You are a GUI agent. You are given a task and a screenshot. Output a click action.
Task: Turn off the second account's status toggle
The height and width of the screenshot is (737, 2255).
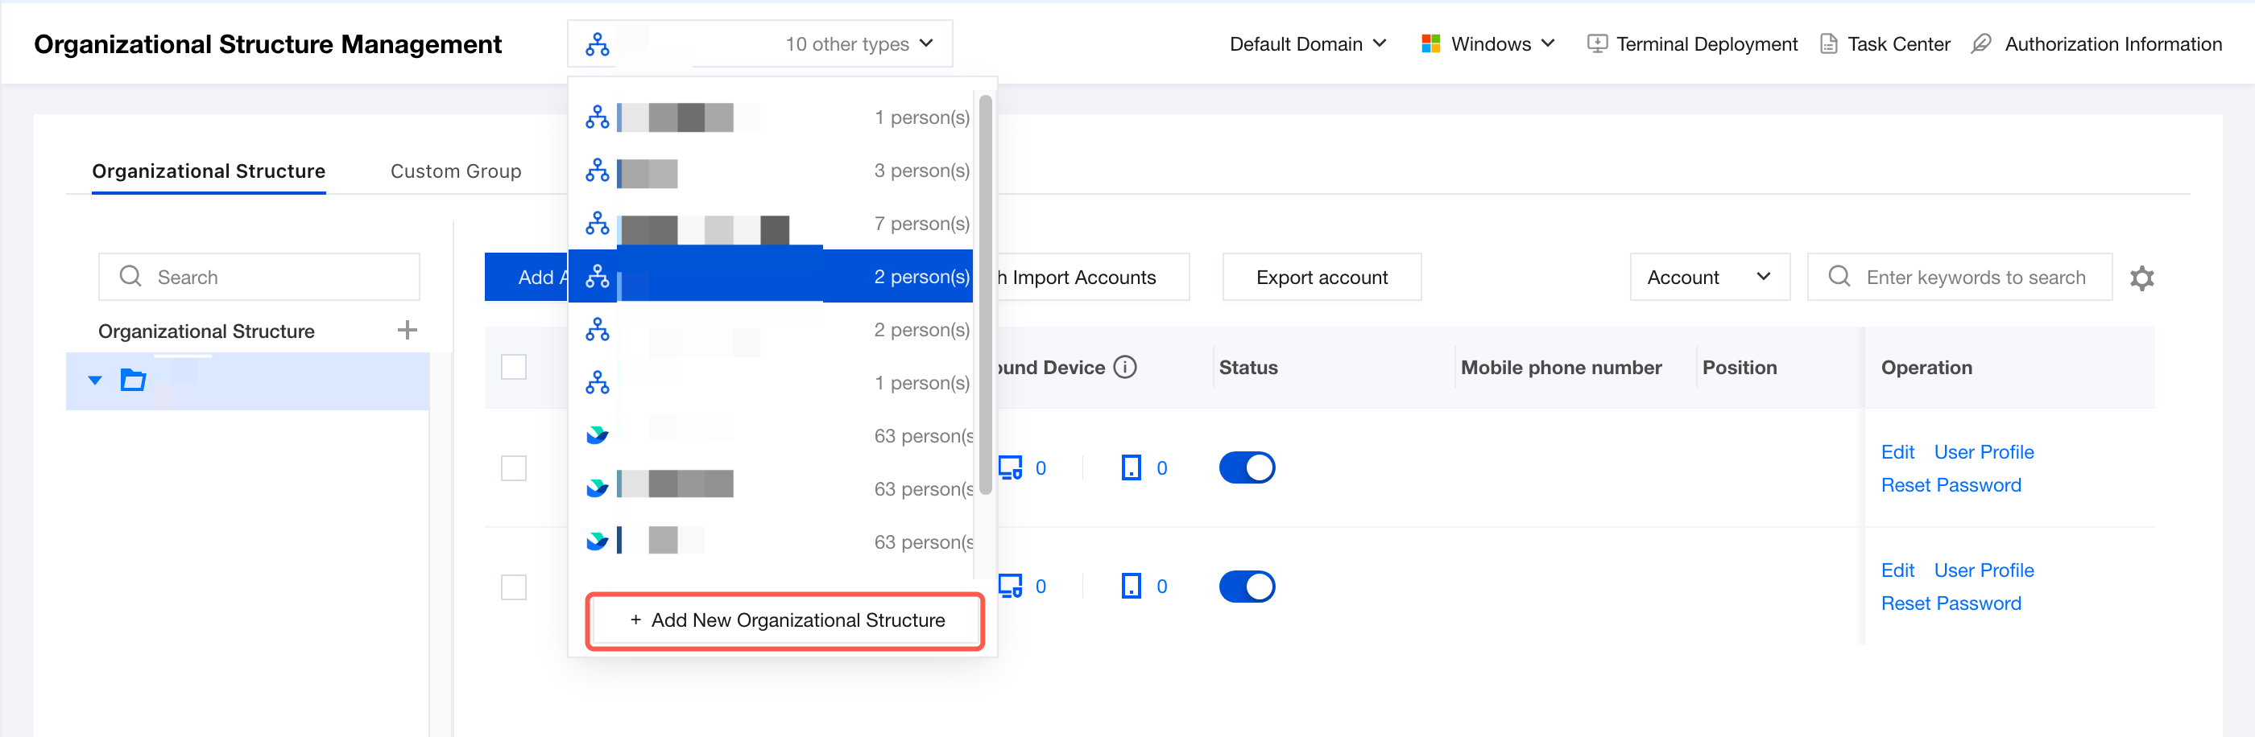point(1247,586)
